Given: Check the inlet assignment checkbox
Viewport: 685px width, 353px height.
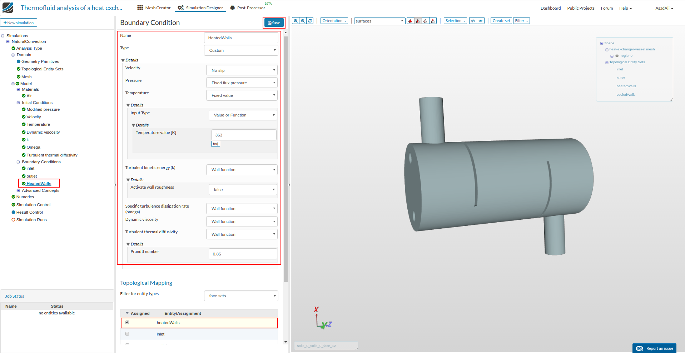Looking at the screenshot, I should pyautogui.click(x=127, y=334).
